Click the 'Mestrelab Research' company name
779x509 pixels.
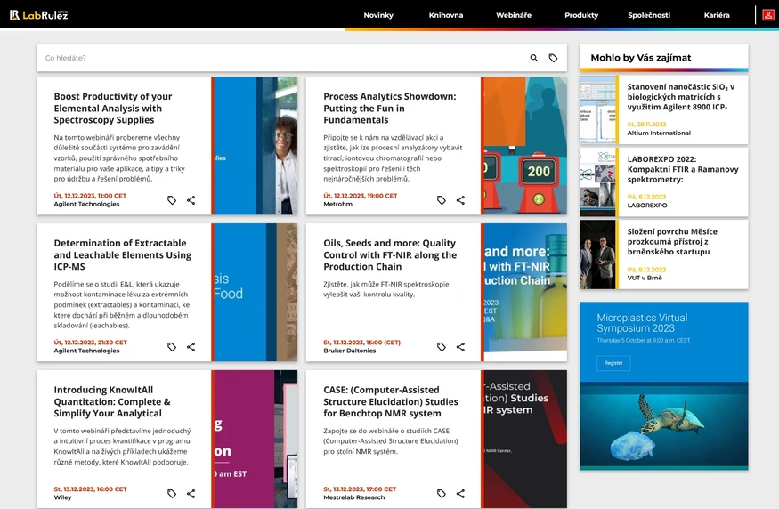[353, 497]
